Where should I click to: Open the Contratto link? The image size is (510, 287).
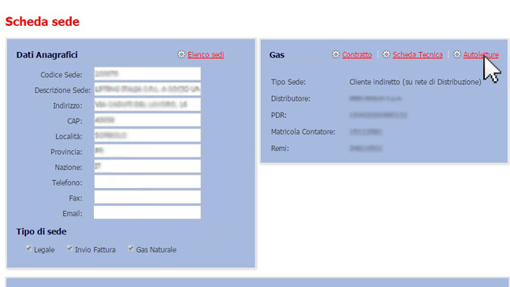[x=357, y=54]
